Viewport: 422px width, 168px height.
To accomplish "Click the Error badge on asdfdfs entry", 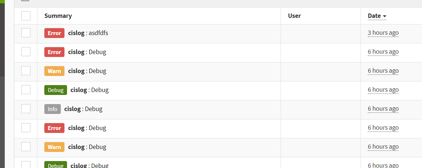I will [54, 33].
